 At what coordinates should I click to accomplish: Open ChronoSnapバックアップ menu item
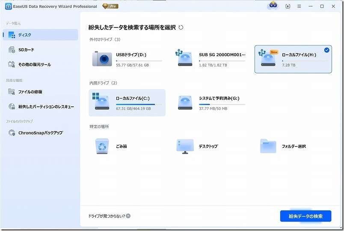(40, 133)
